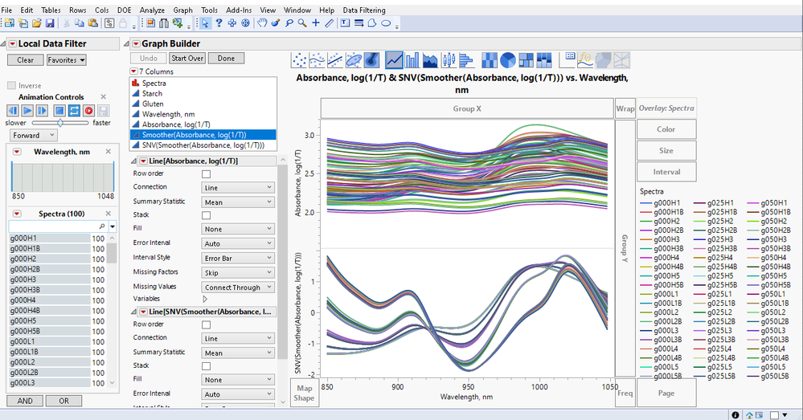Check Row order under Line[Absorbance]
Viewport: 803px width, 420px height.
(206, 173)
